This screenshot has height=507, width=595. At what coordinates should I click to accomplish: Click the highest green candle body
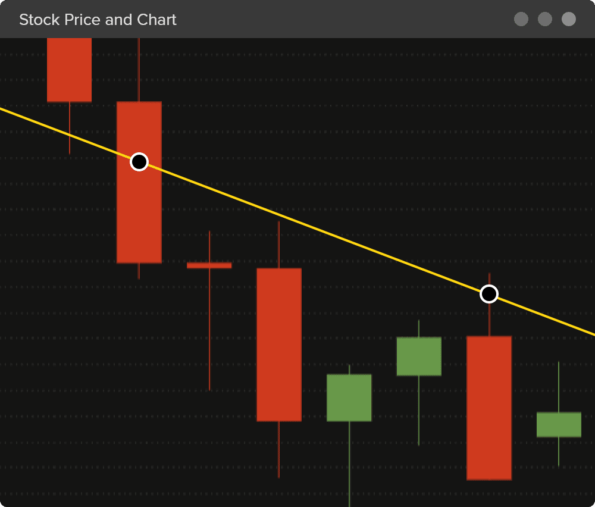click(418, 355)
